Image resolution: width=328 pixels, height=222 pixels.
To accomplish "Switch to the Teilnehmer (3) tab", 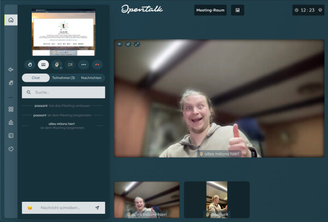I will click(63, 78).
